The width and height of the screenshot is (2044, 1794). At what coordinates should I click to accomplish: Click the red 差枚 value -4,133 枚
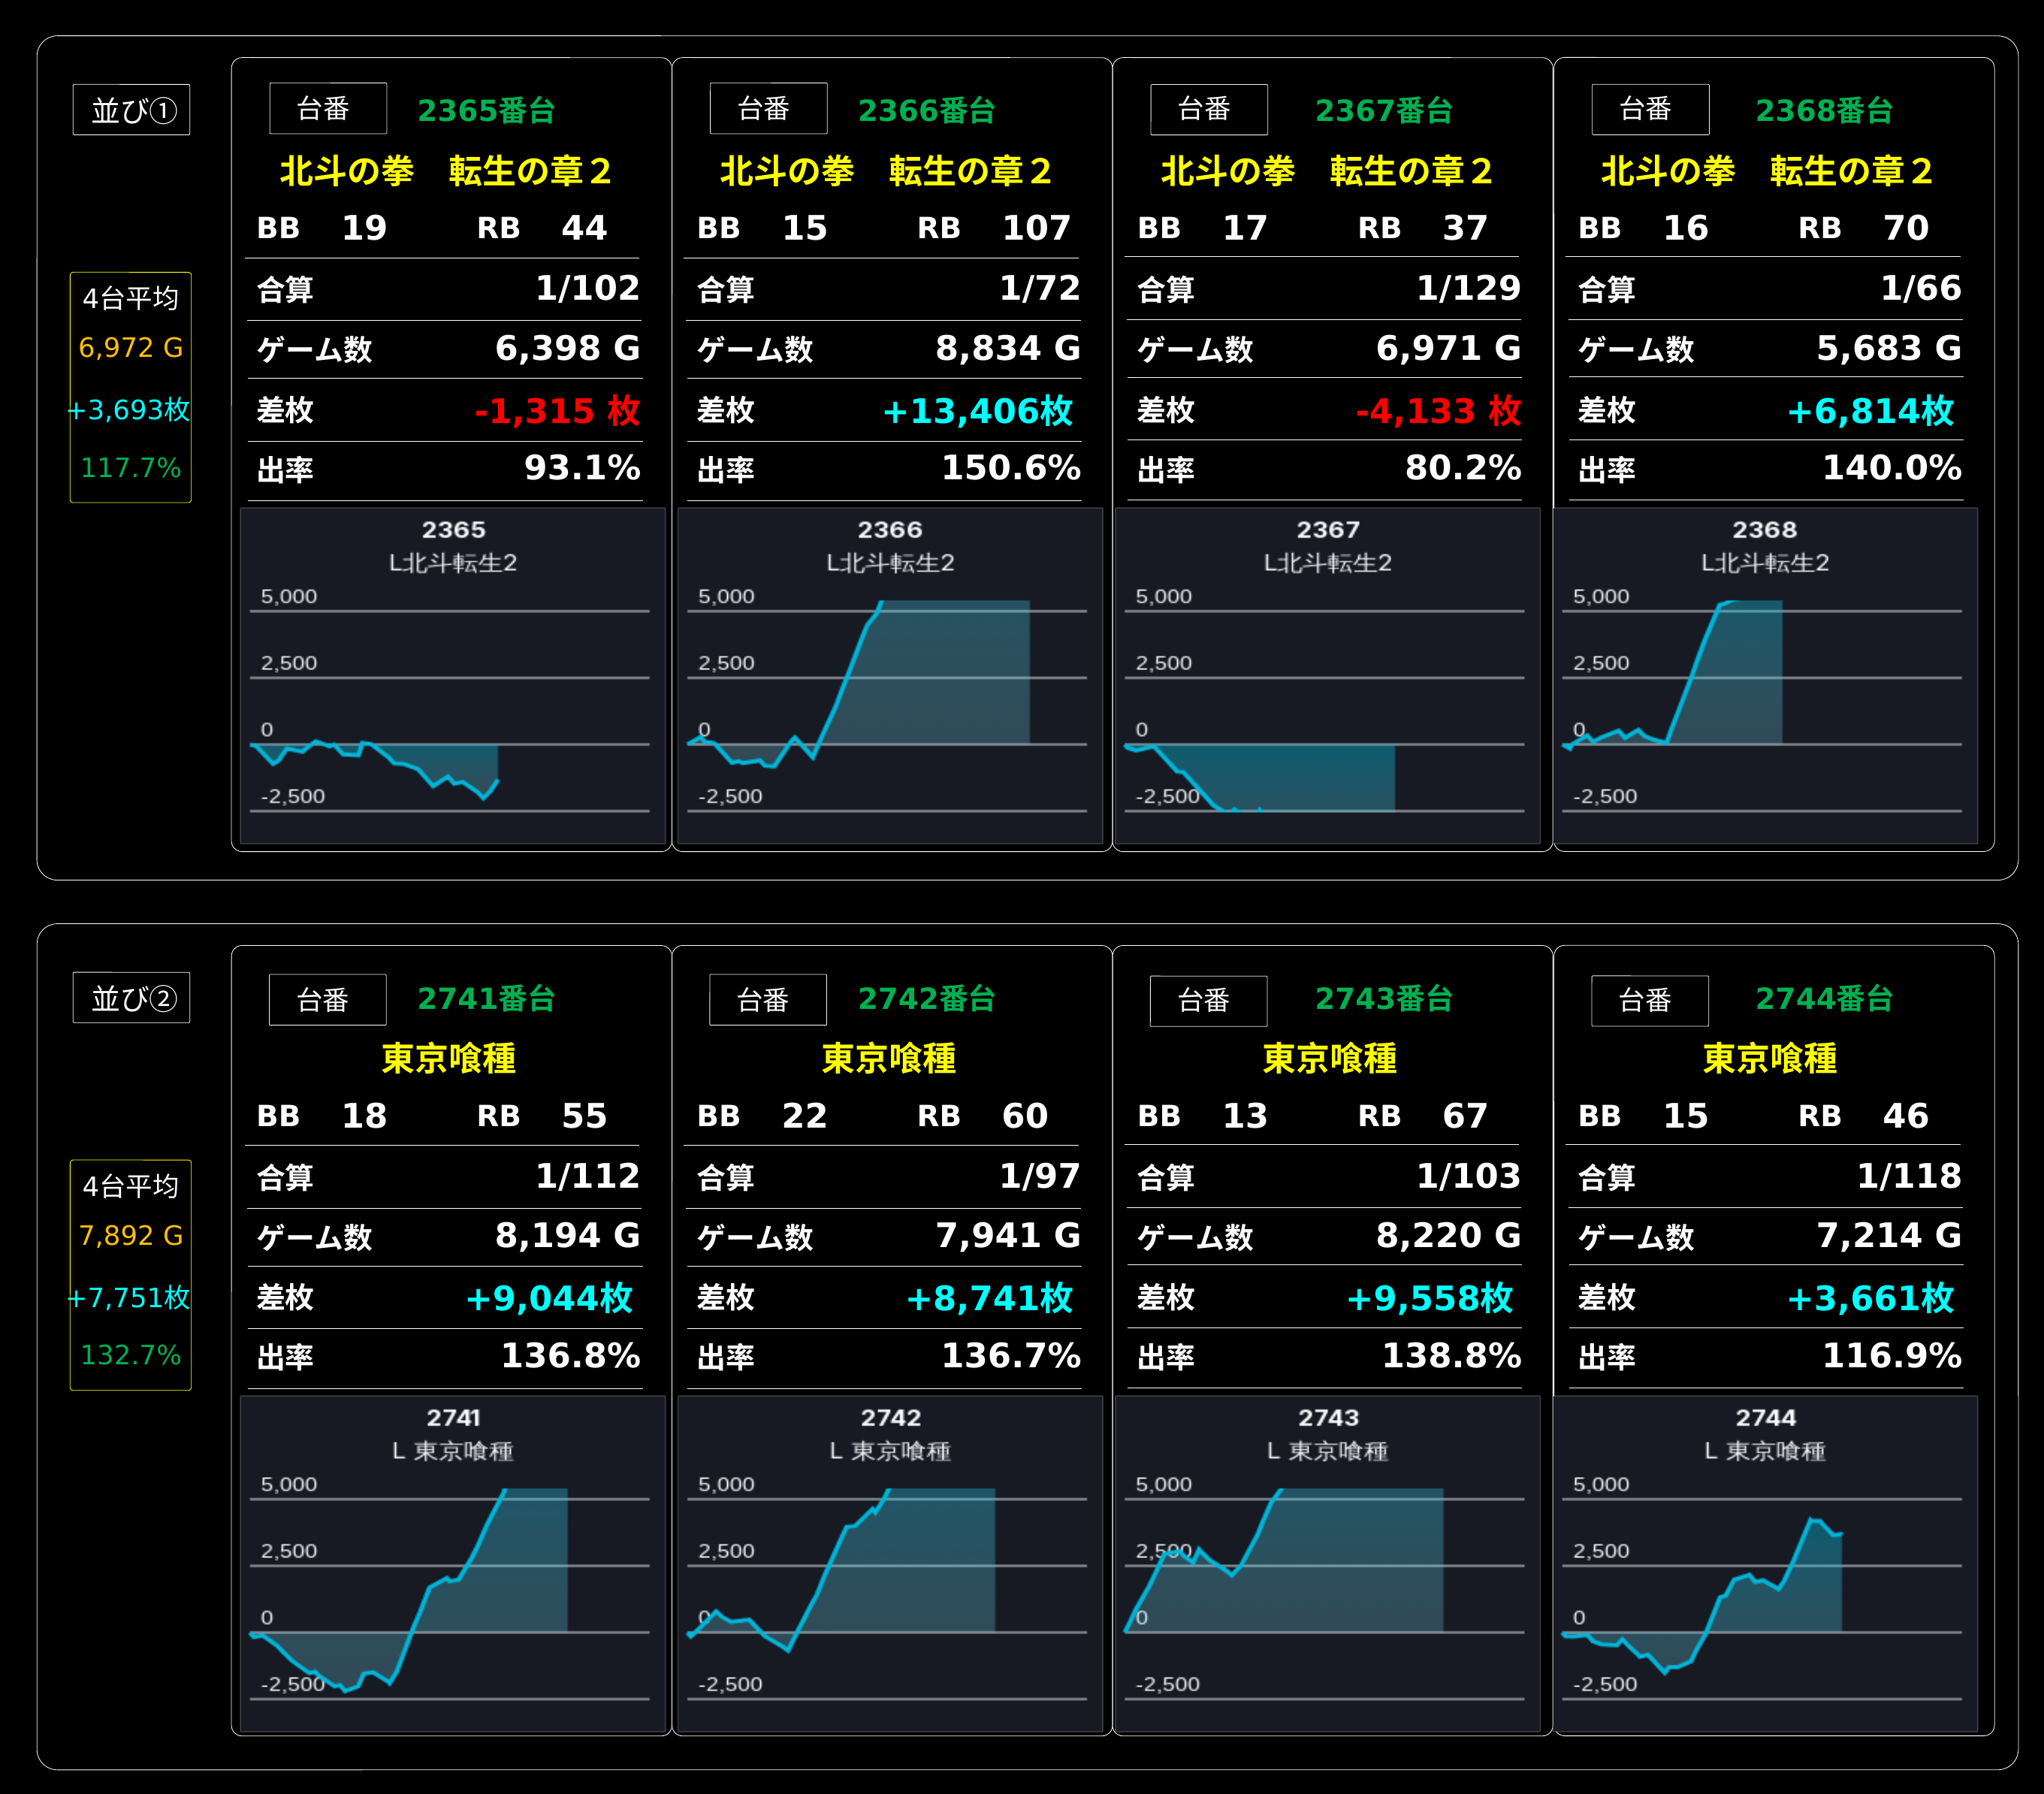[1438, 410]
